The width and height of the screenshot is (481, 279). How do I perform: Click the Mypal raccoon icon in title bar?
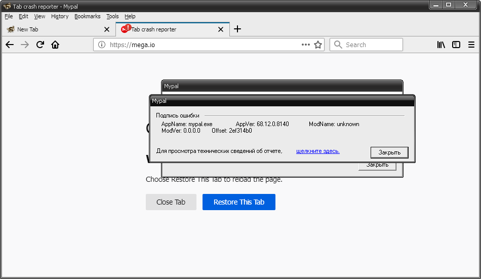click(x=7, y=6)
